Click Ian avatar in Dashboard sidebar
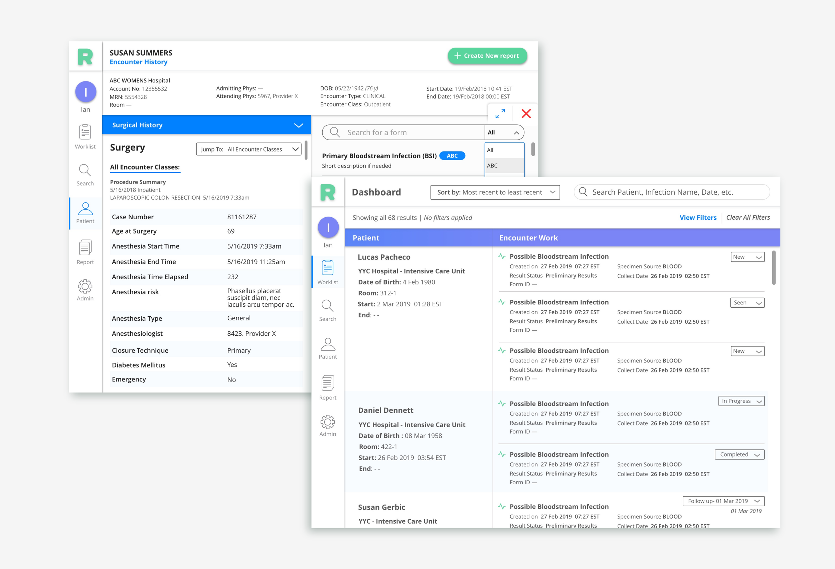Screen dimensions: 835x569 coord(328,227)
